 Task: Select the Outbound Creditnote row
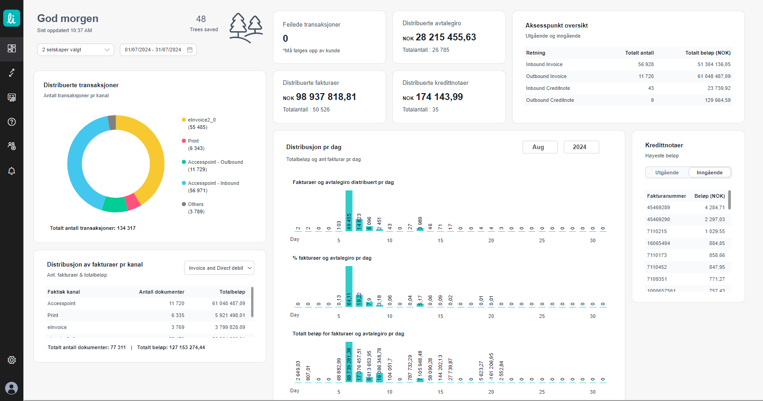tap(628, 100)
